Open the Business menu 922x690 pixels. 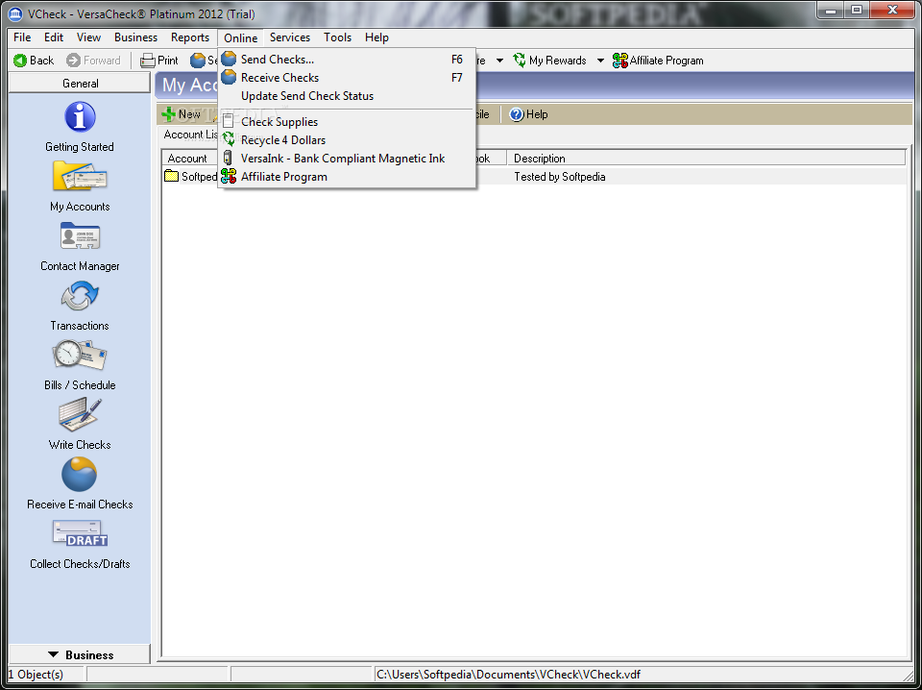[x=135, y=37]
